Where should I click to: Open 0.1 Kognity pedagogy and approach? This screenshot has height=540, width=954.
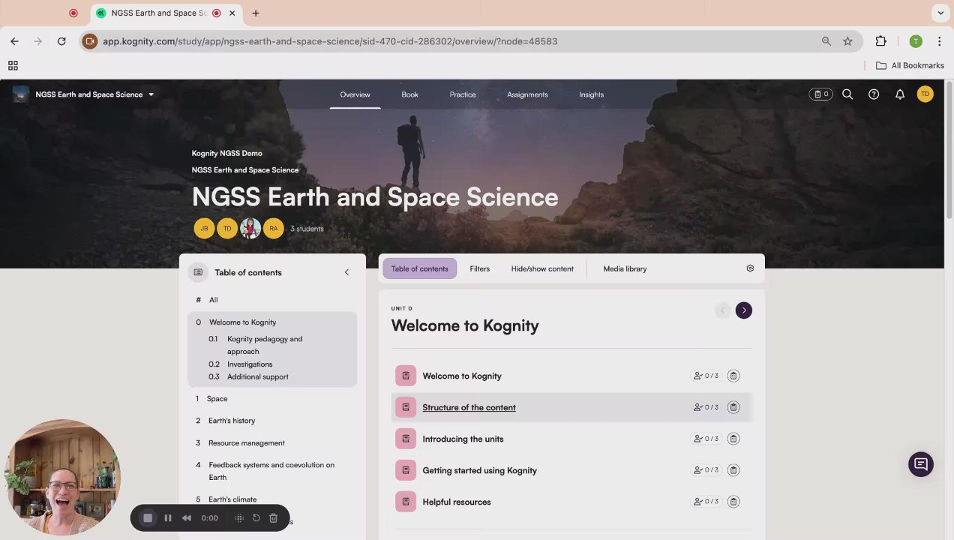coord(265,345)
